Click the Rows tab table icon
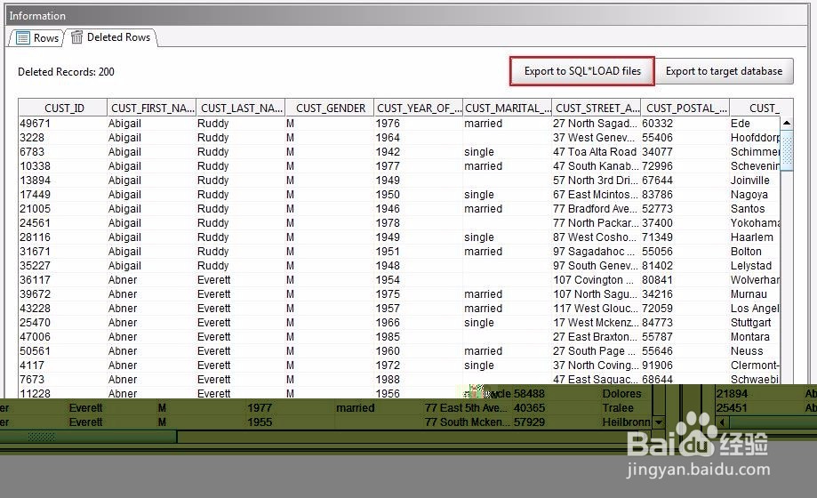This screenshot has height=498, width=817. (23, 38)
